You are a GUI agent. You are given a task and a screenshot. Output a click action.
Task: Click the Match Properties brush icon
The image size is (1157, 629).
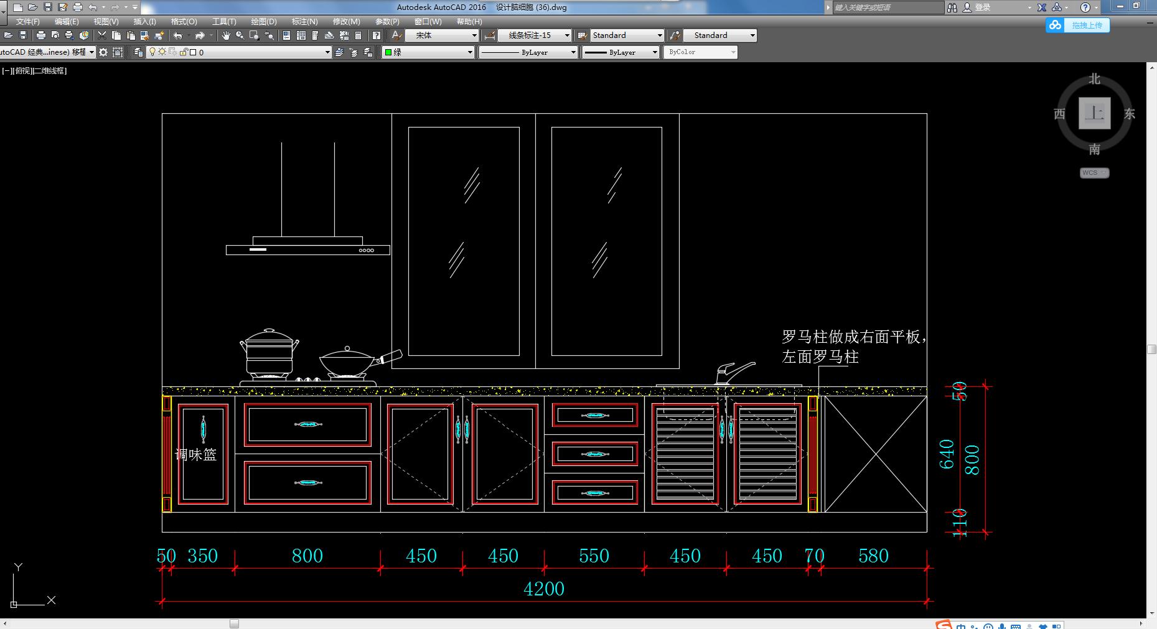pos(159,35)
